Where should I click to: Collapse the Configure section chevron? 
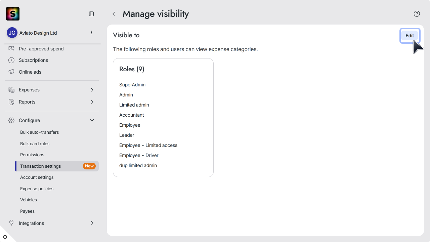coord(92,120)
